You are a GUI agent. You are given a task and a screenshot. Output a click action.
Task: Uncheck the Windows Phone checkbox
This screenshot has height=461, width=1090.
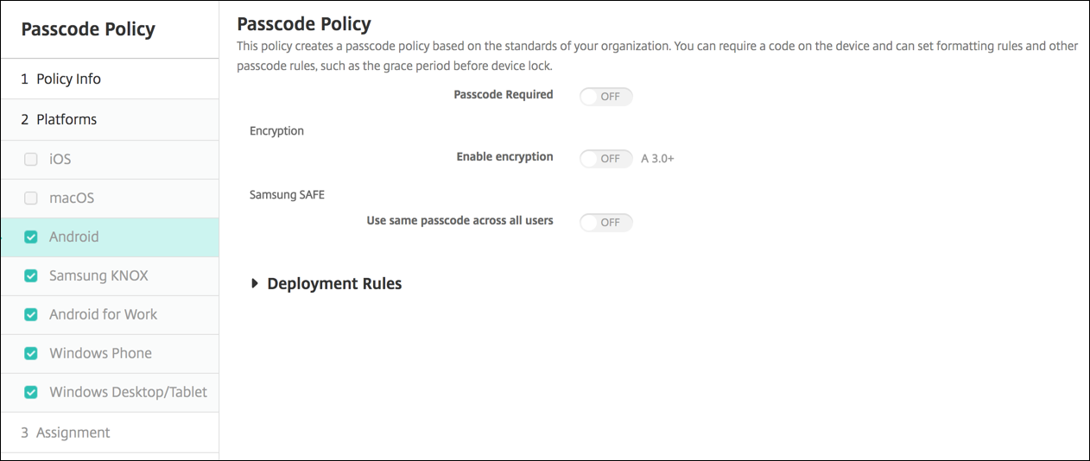[31, 353]
